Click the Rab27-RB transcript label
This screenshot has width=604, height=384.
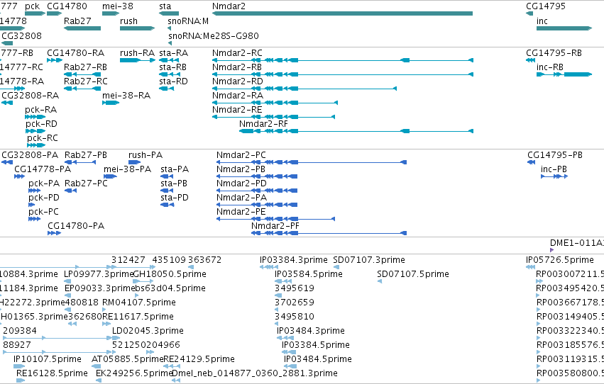tap(85, 67)
